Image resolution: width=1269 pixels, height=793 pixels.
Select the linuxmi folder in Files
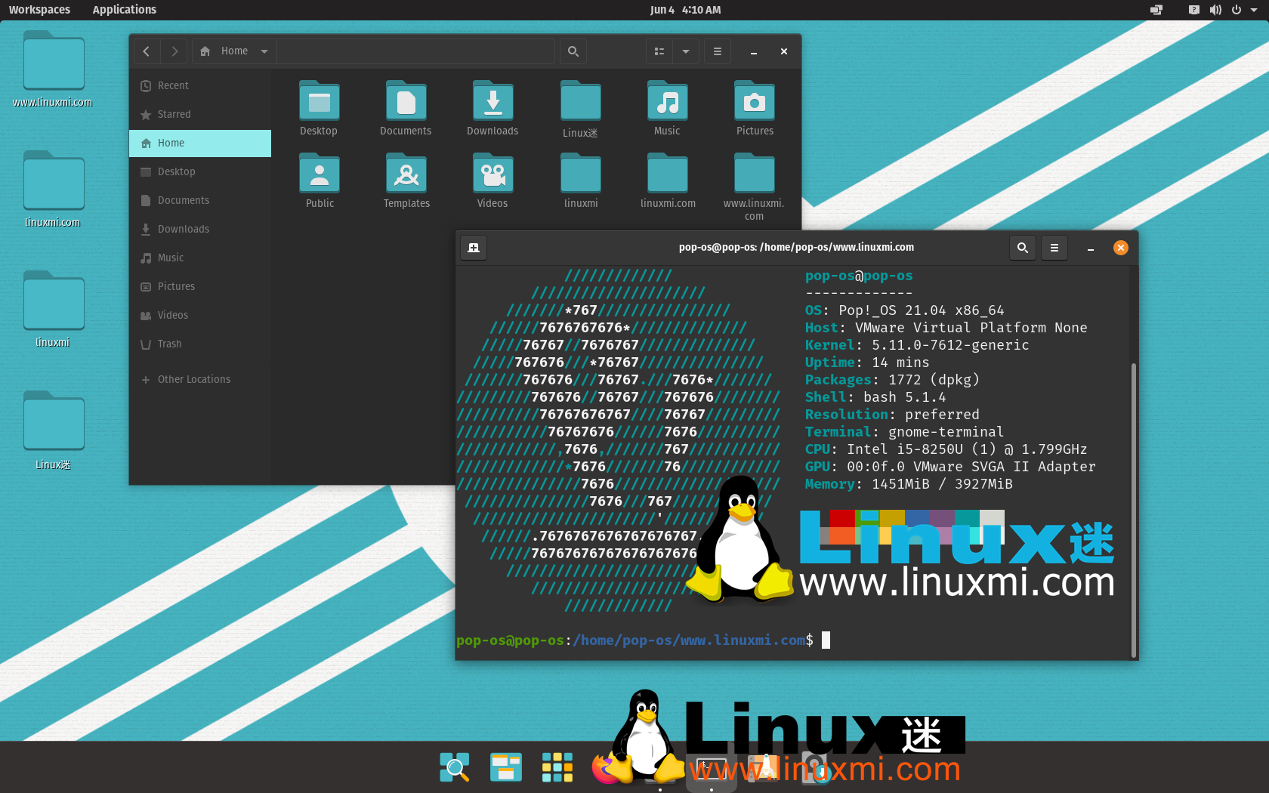click(580, 173)
